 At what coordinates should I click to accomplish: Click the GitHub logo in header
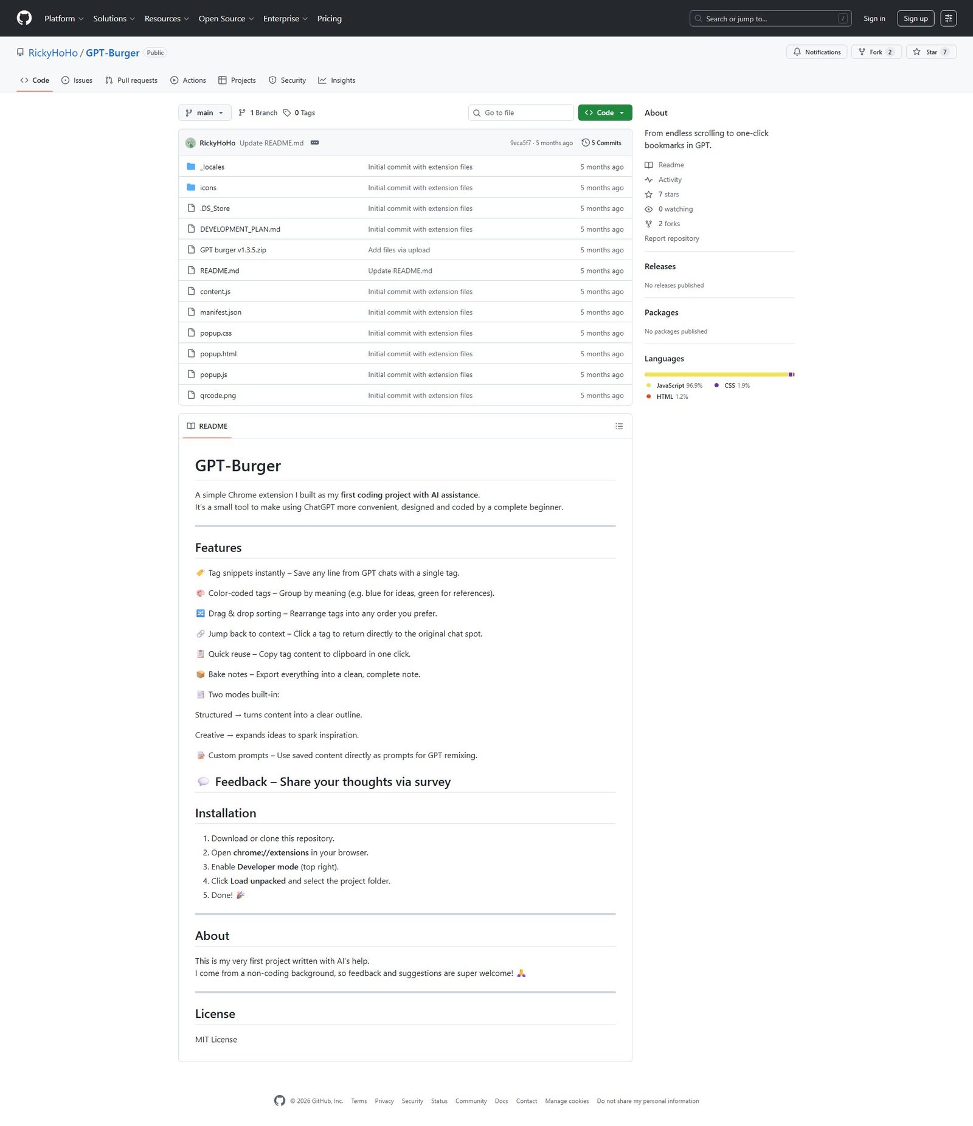pyautogui.click(x=24, y=18)
